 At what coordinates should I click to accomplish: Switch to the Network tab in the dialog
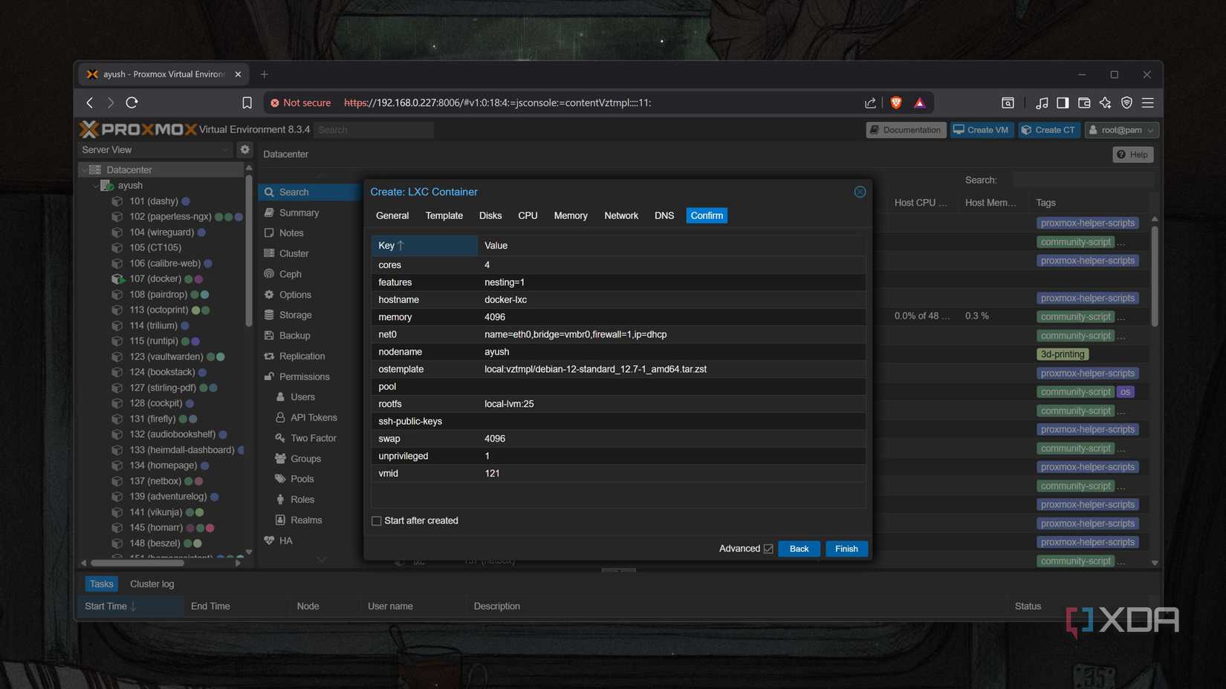tap(621, 215)
